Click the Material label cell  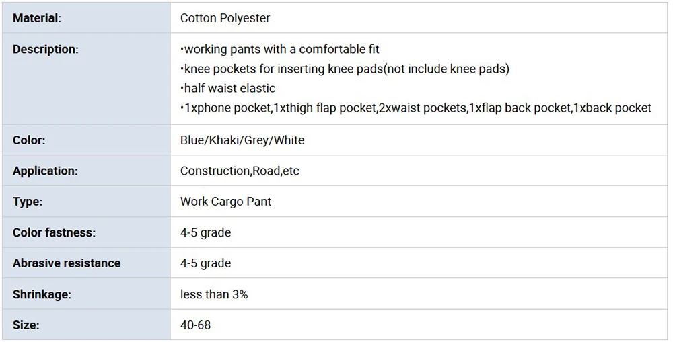86,17
